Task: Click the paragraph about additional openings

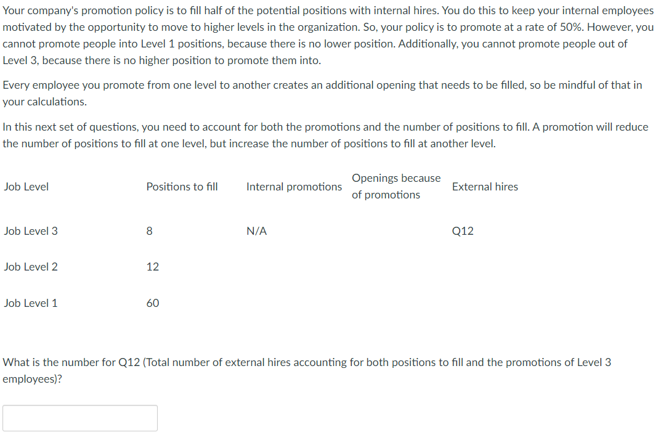Action: tap(320, 93)
